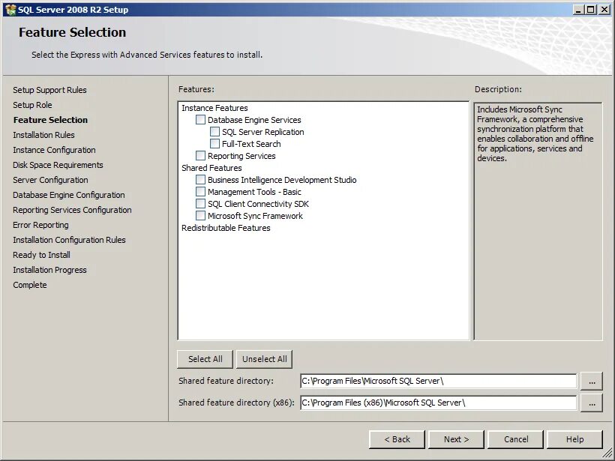Click Feature Selection step in sidebar

[x=50, y=120]
